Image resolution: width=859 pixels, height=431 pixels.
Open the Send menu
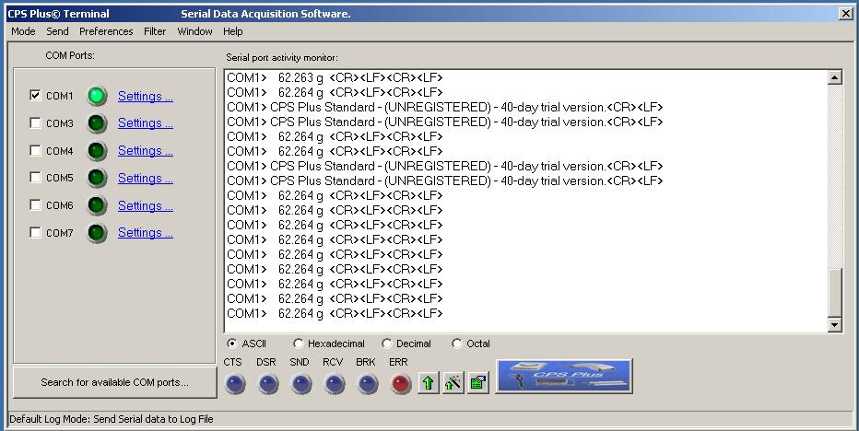[57, 31]
